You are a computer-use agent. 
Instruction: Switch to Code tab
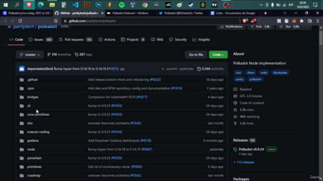(16, 40)
